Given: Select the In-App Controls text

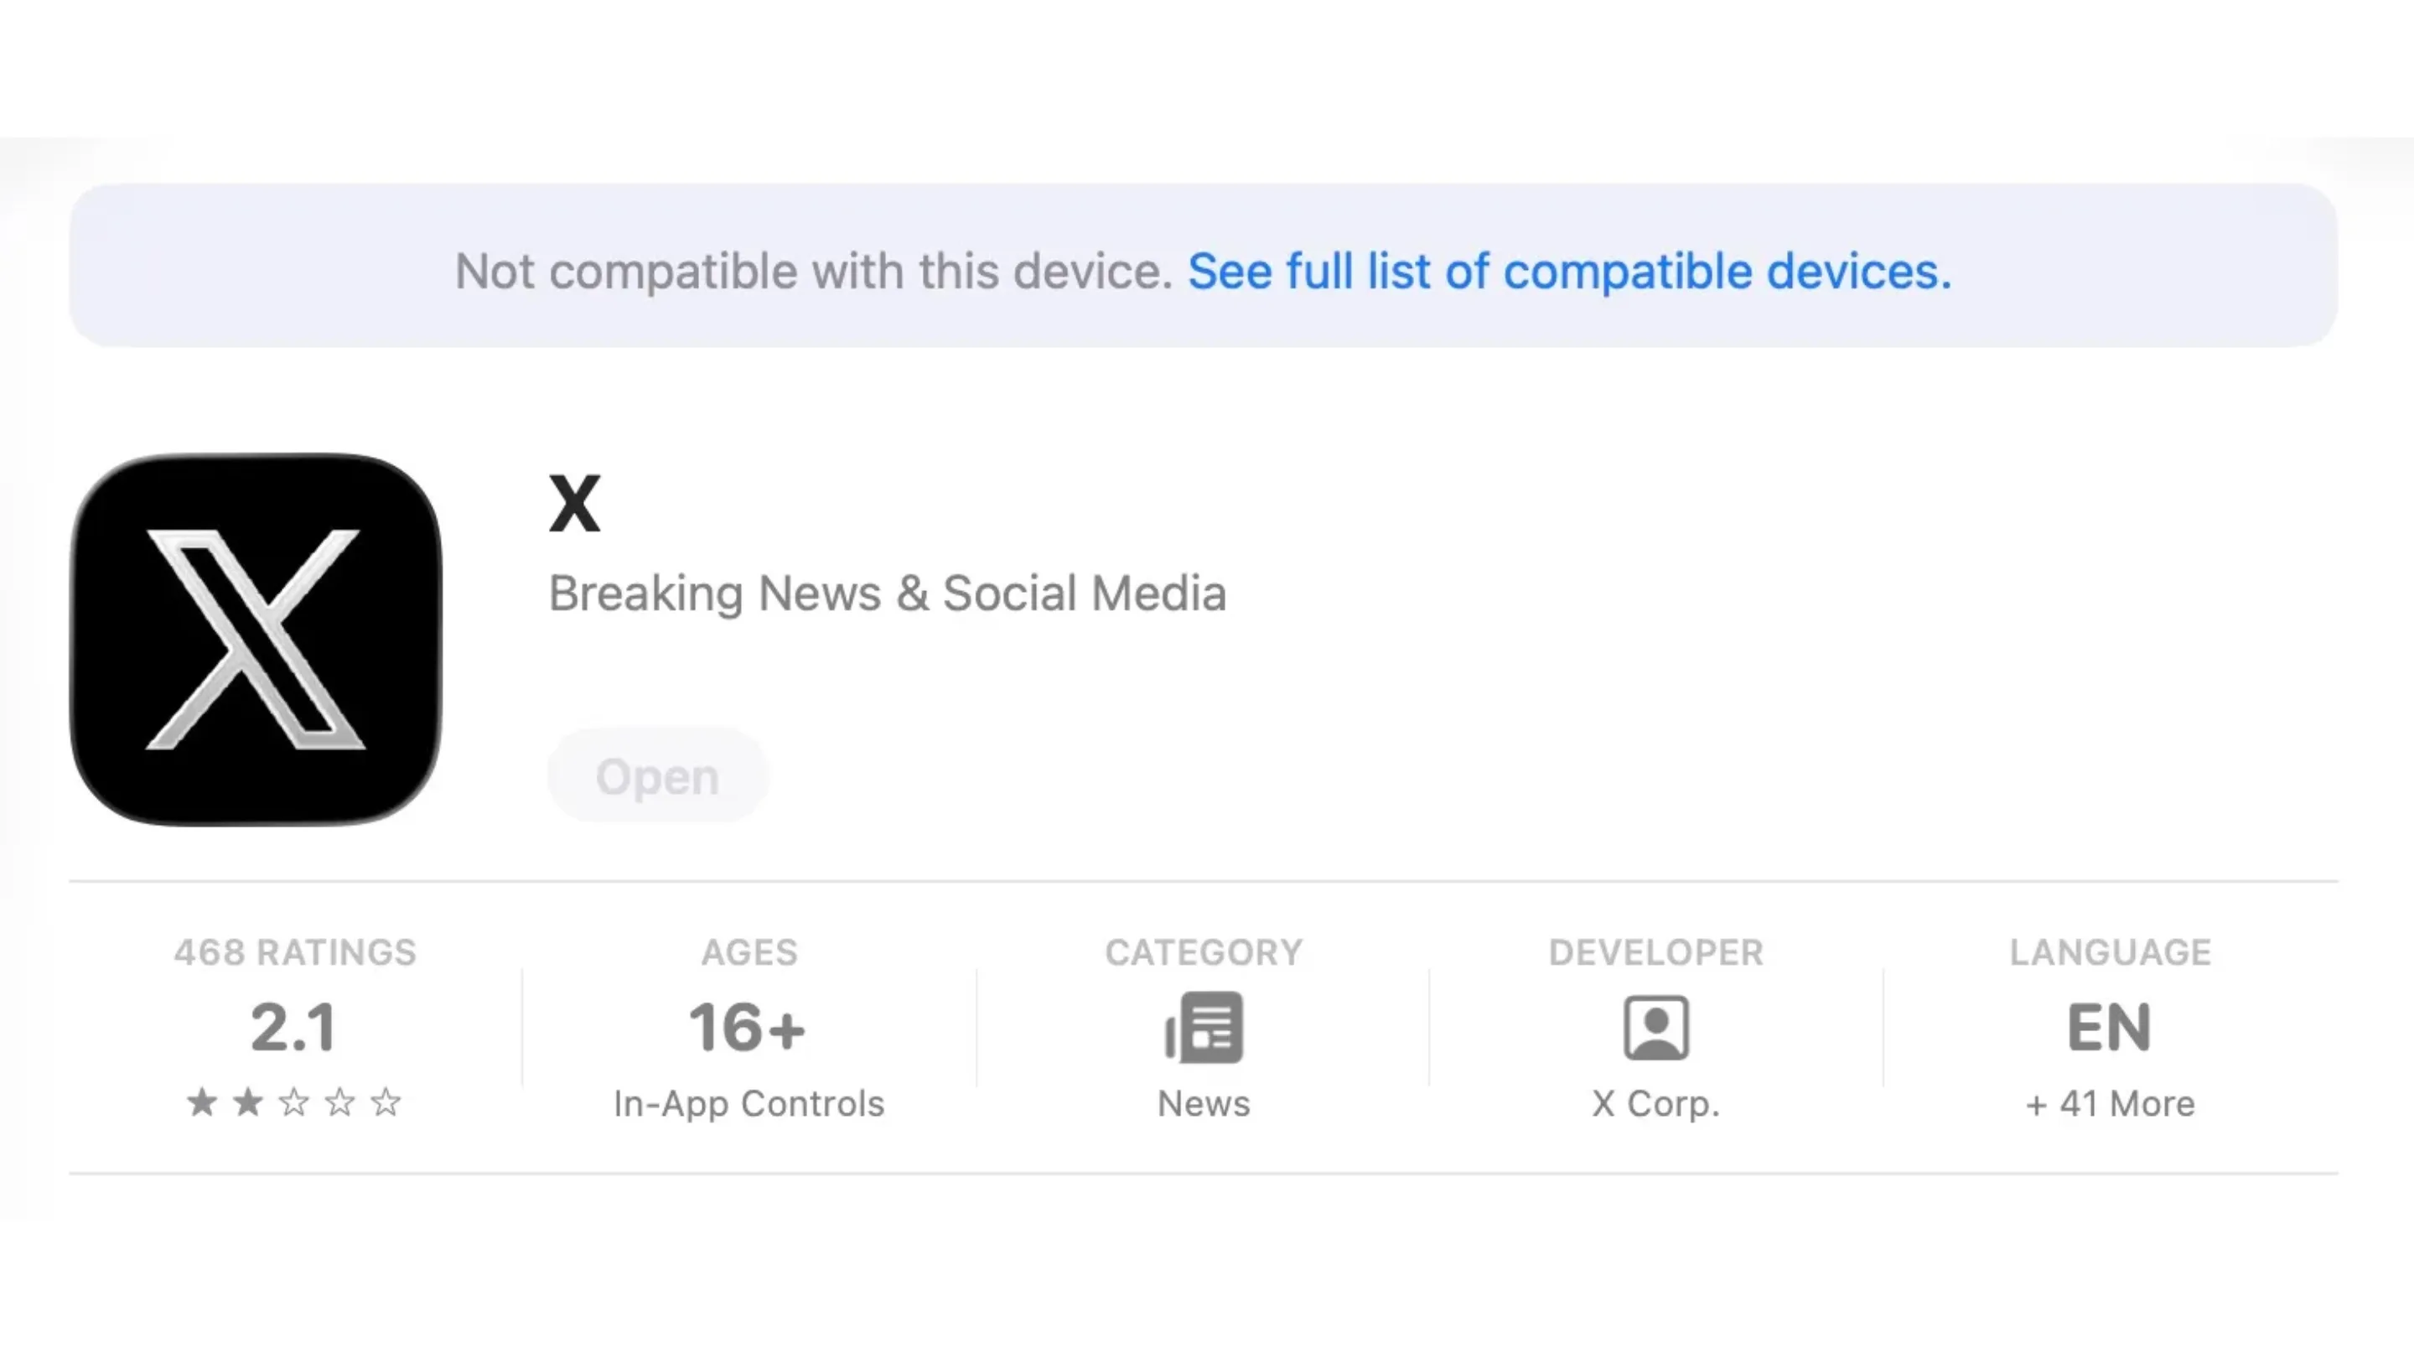Looking at the screenshot, I should (749, 1104).
